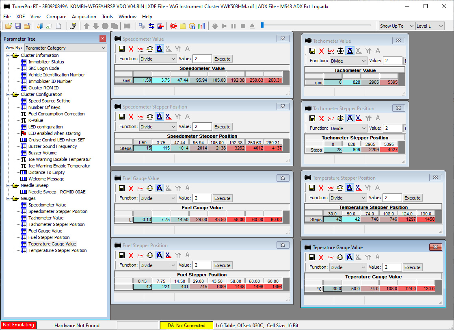Collapse the Cluster Configuration tree node

point(9,94)
